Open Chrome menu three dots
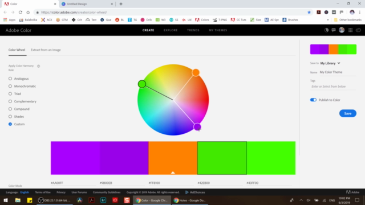 point(360,13)
